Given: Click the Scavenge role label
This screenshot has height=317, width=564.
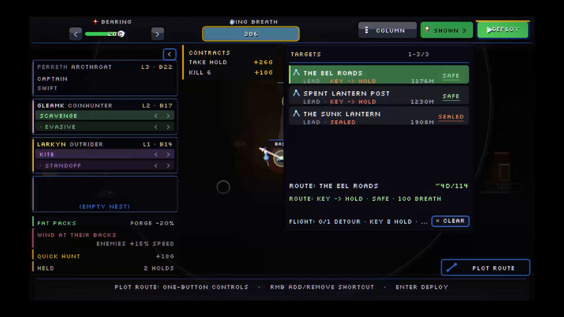Looking at the screenshot, I should [x=58, y=116].
